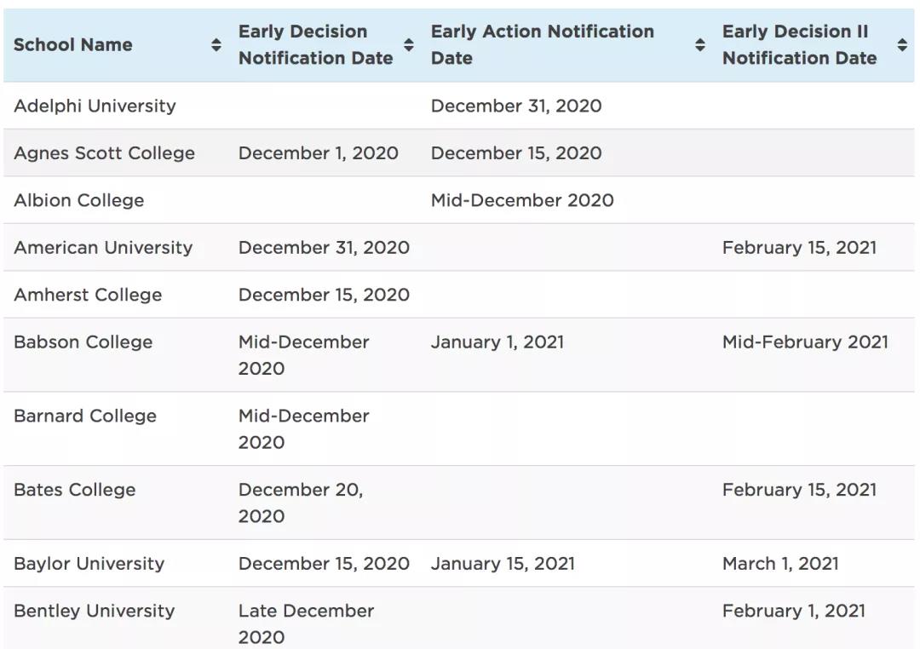
Task: Select Amherst College school name
Action: point(88,296)
